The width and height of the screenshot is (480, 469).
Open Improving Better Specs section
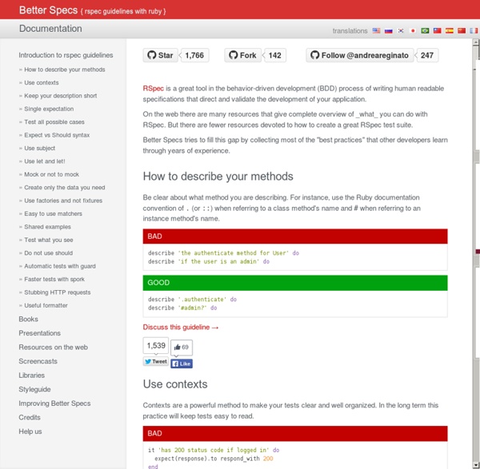(54, 403)
